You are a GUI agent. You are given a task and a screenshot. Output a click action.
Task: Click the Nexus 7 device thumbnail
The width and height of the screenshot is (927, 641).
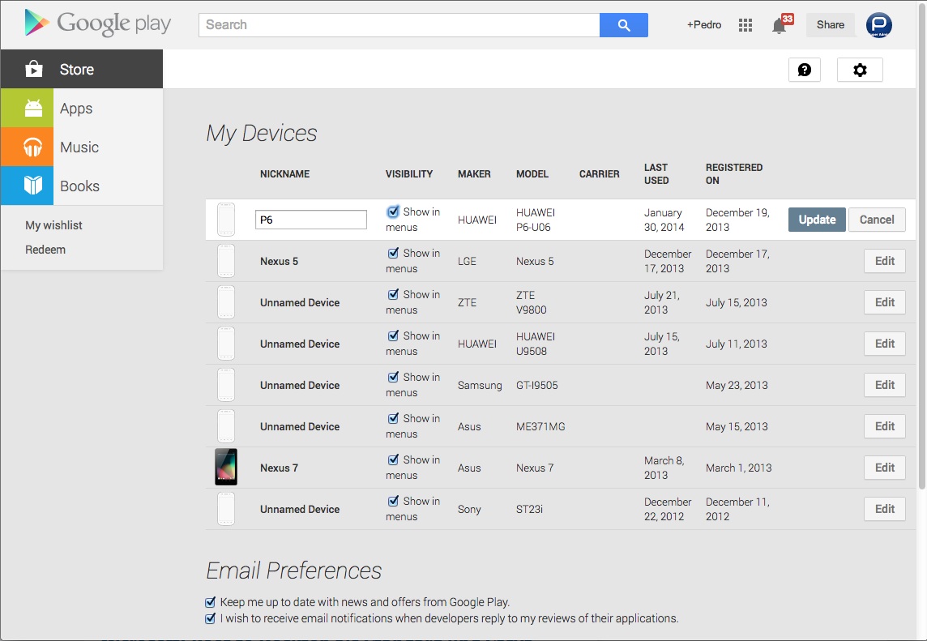tap(226, 467)
